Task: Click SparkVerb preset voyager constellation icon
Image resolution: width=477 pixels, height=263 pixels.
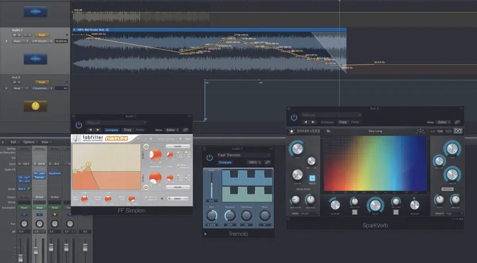Action: pyautogui.click(x=420, y=131)
